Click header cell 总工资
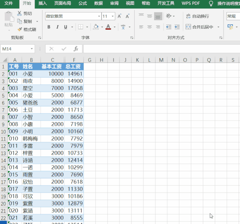 click(x=74, y=67)
